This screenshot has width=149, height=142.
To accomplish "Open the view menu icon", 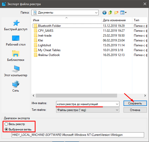I will pyautogui.click(x=123, y=13).
